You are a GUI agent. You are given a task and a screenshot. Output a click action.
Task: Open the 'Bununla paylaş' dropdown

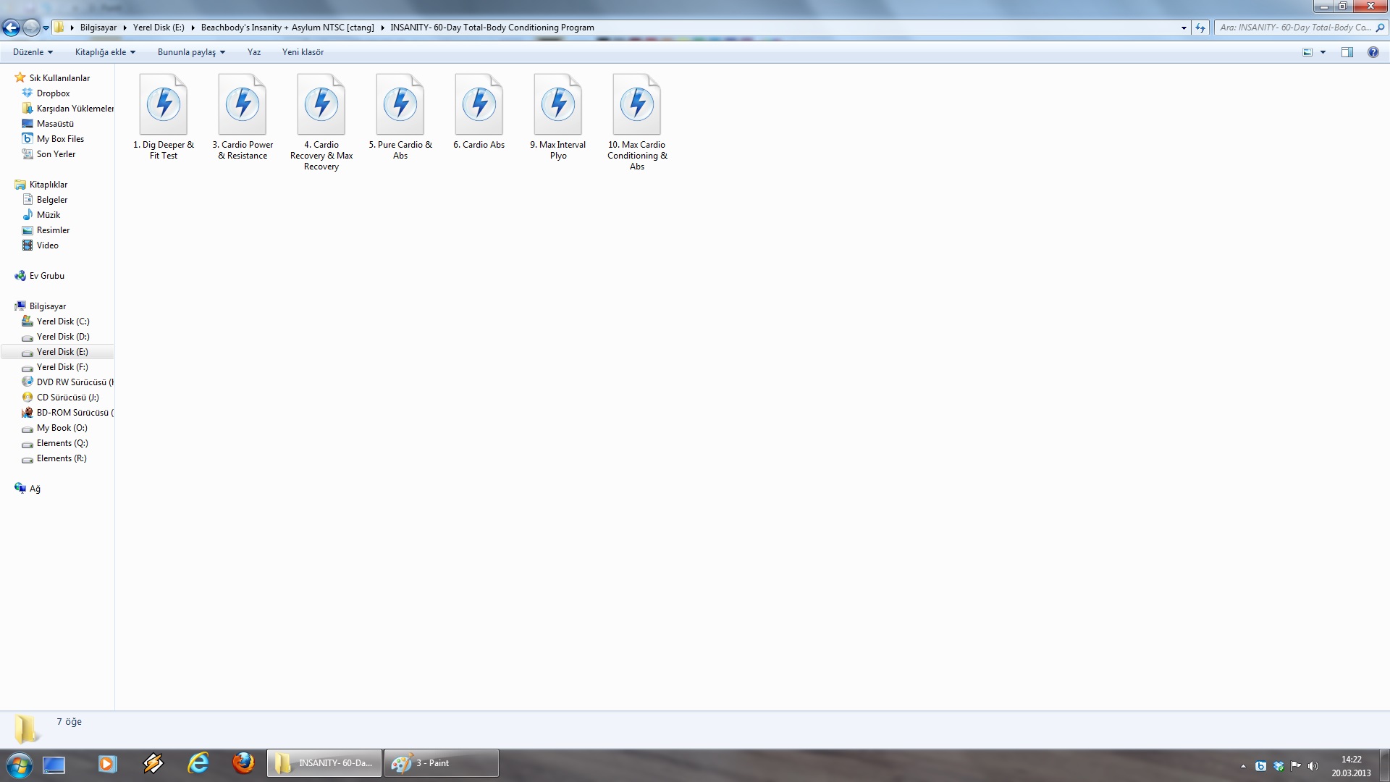click(191, 52)
